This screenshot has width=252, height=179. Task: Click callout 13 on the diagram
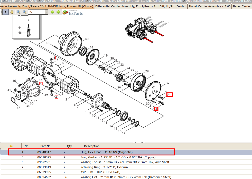105,122
